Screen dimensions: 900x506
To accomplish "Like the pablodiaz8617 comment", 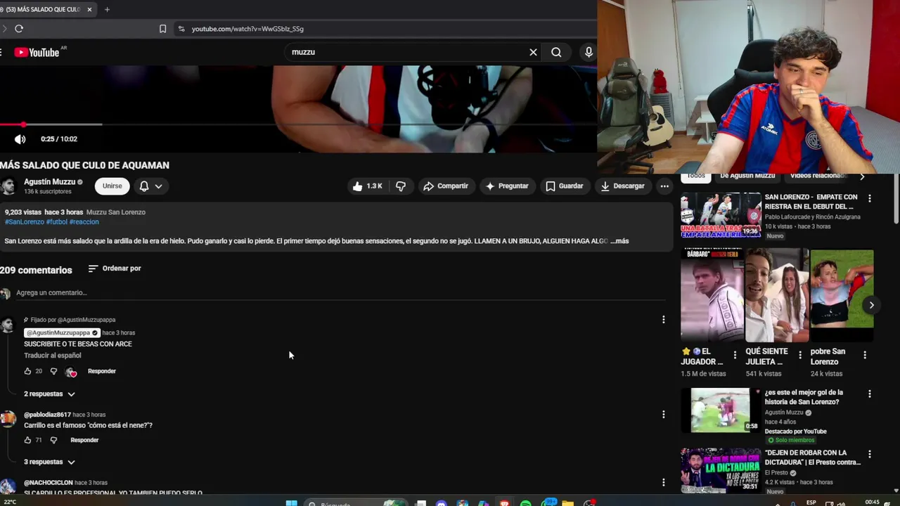I will click(x=27, y=440).
